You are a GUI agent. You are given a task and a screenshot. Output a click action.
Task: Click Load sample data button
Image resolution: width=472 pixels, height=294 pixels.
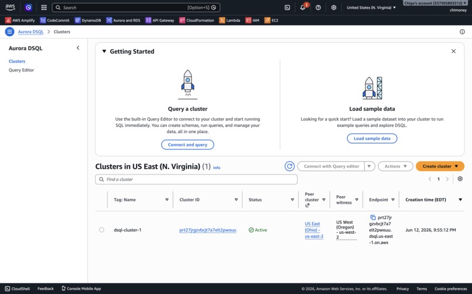click(372, 138)
